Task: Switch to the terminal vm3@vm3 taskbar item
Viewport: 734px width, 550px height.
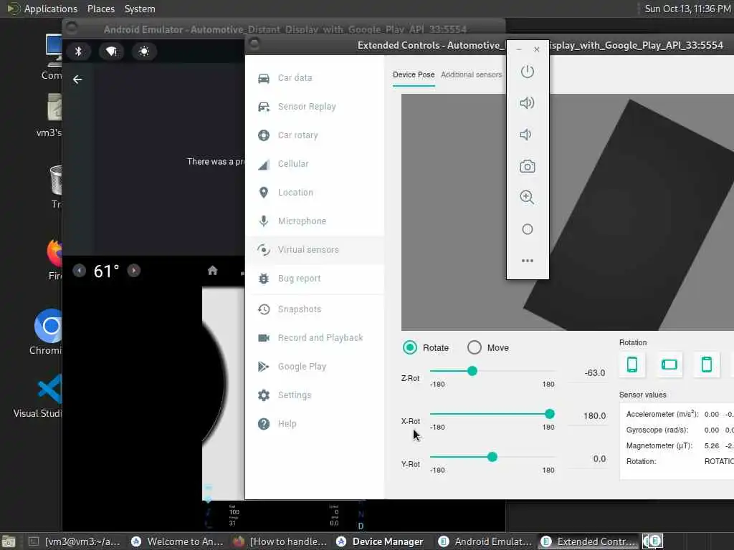Action: (75, 541)
